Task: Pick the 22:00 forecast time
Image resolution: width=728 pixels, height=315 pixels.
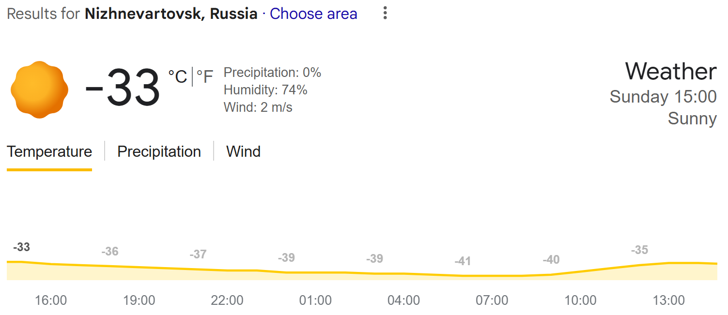Action: click(227, 300)
